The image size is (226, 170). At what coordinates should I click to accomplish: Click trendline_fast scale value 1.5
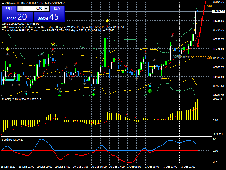click(x=215, y=139)
